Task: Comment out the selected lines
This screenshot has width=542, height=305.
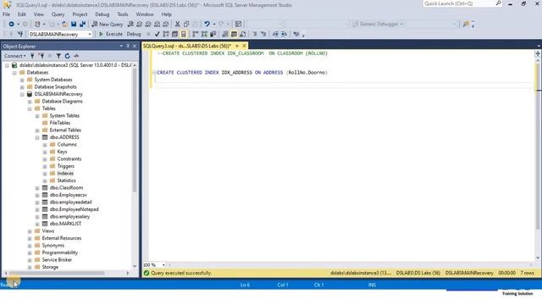Action: pyautogui.click(x=255, y=34)
